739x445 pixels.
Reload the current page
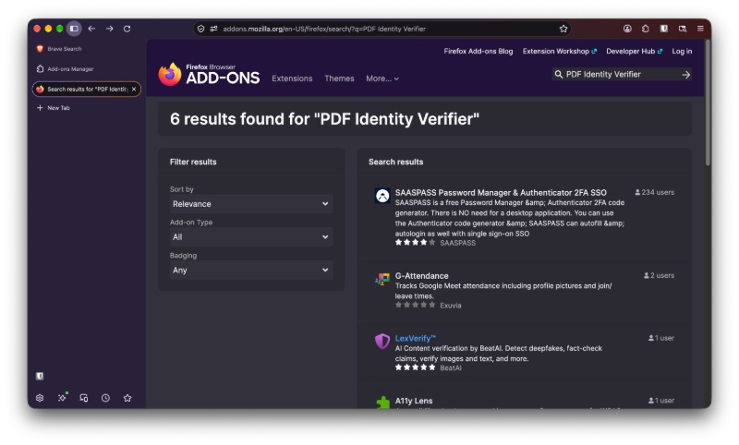coord(127,29)
